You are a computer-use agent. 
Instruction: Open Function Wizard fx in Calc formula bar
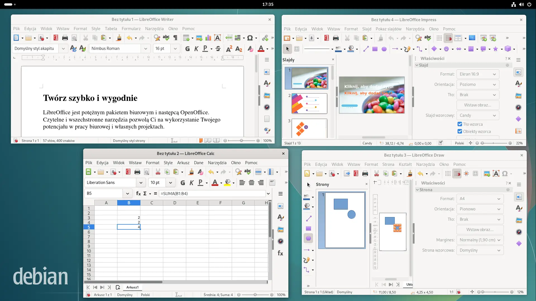coord(138,193)
